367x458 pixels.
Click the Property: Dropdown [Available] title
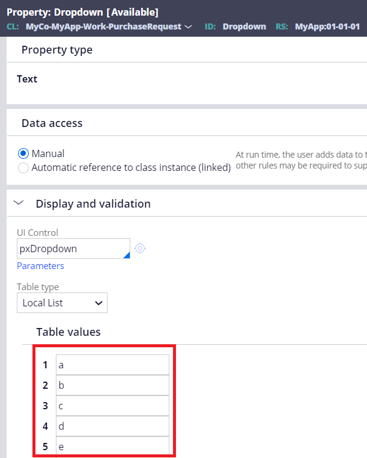tap(82, 12)
